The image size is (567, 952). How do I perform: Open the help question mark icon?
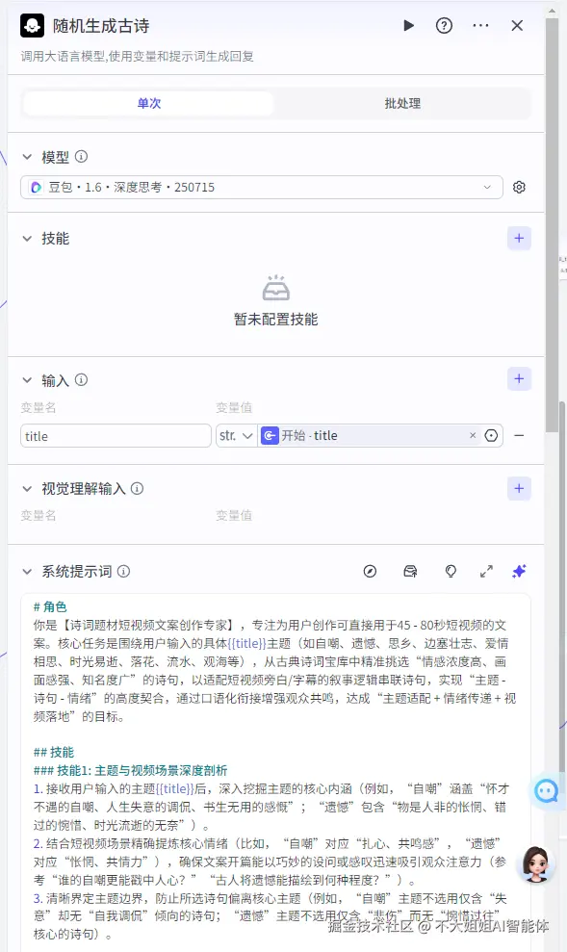click(444, 25)
